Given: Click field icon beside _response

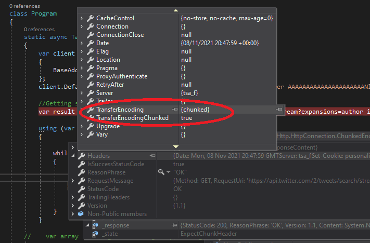Looking at the screenshot, I should [95, 225].
